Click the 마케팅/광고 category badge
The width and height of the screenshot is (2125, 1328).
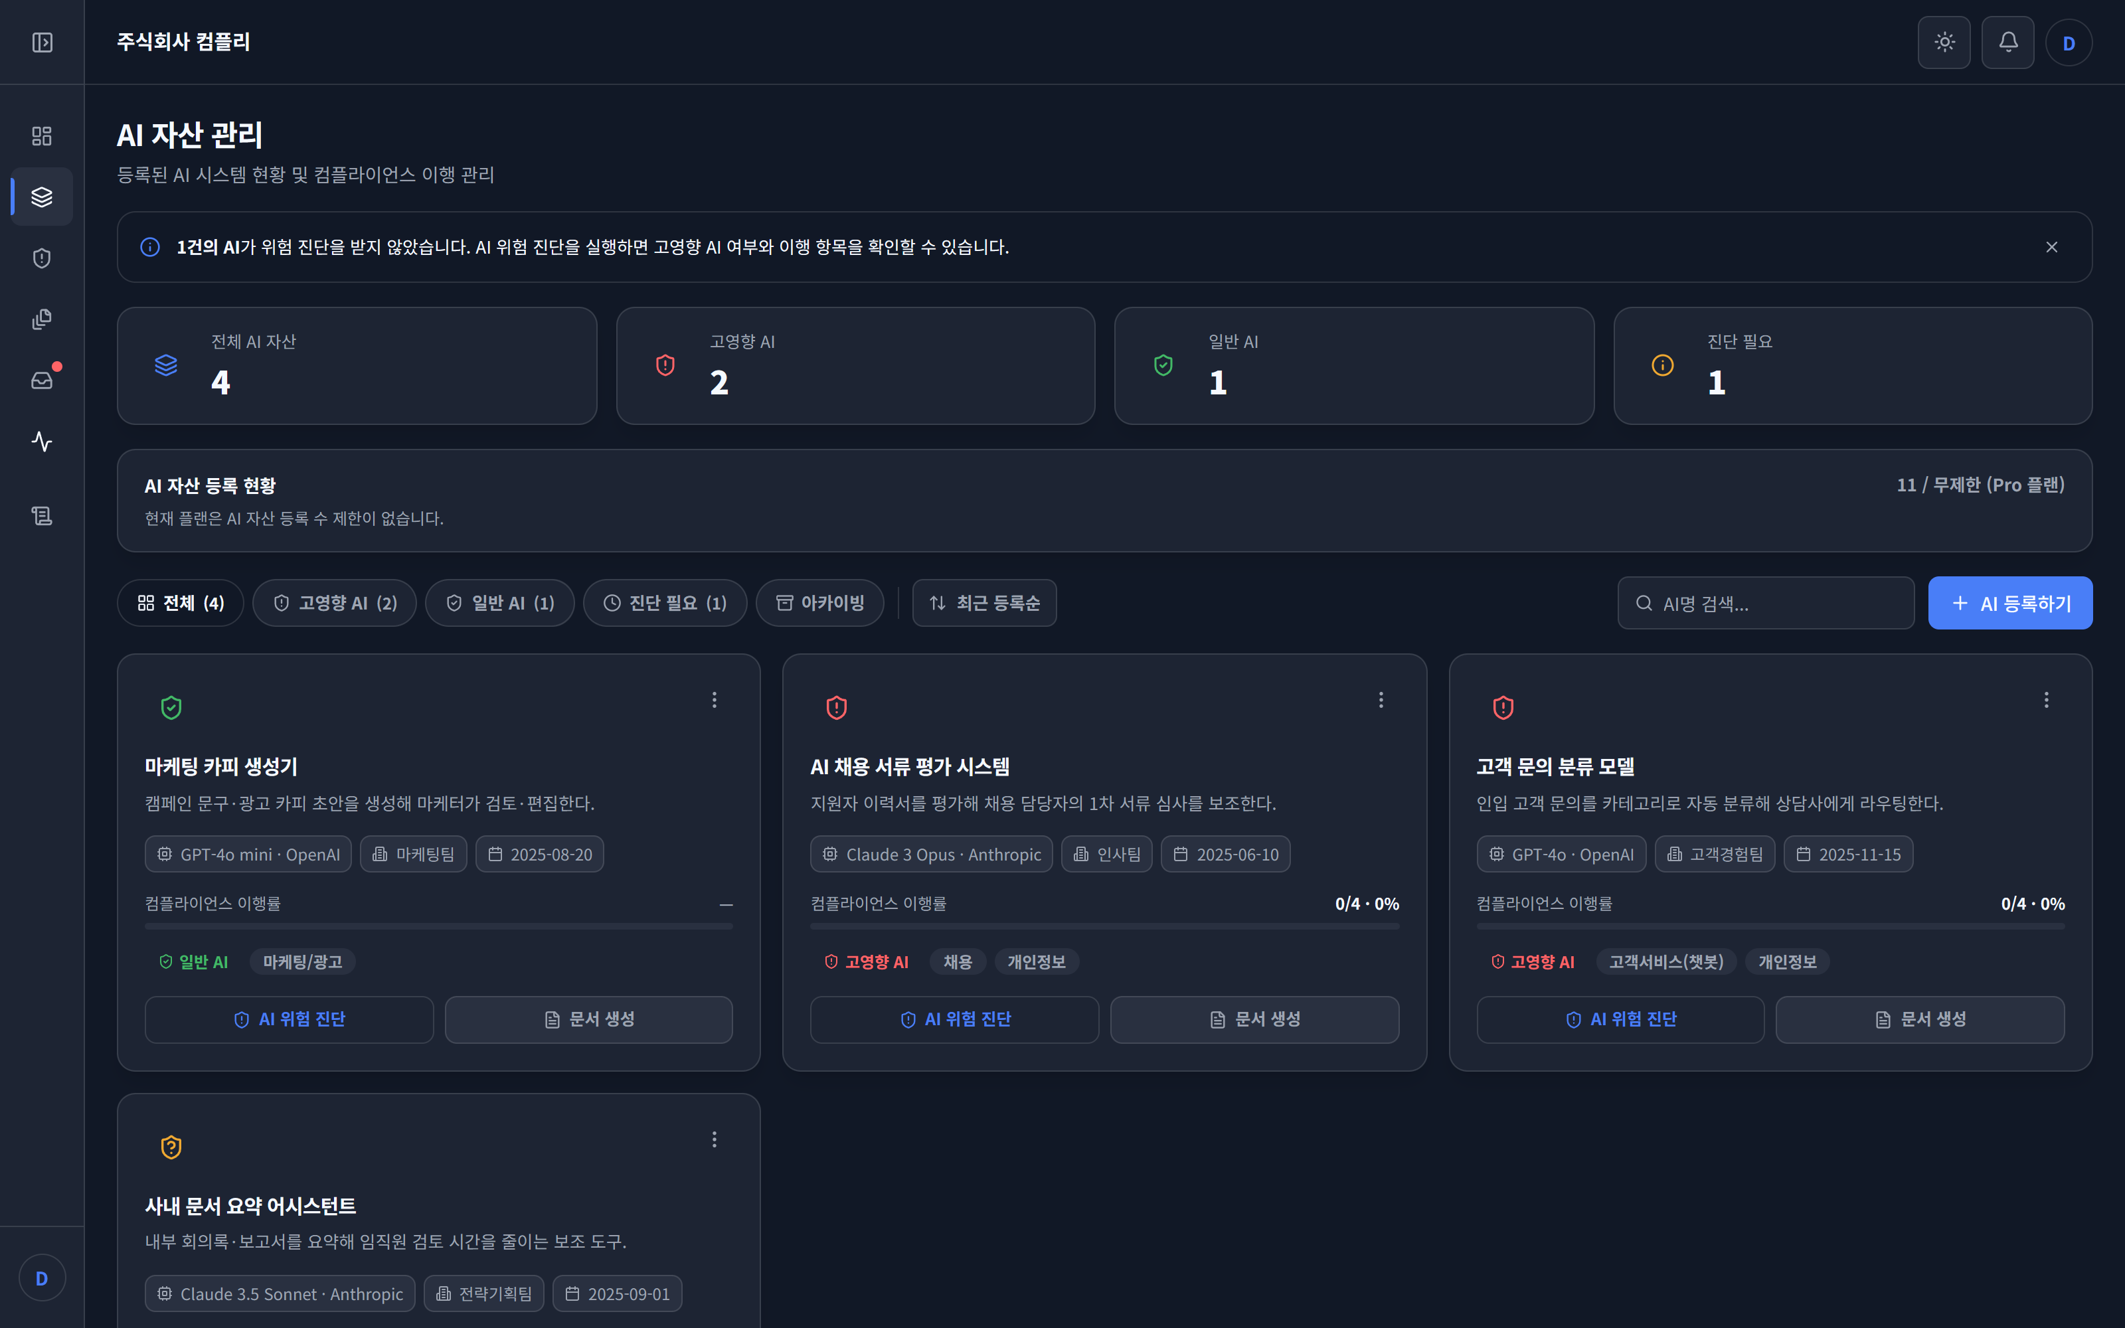tap(302, 961)
